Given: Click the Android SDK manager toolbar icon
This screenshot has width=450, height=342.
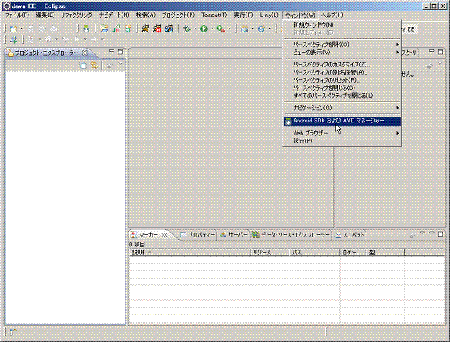Looking at the screenshot, I should click(x=86, y=28).
